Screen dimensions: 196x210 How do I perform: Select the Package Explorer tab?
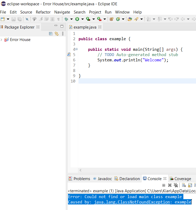click(19, 27)
